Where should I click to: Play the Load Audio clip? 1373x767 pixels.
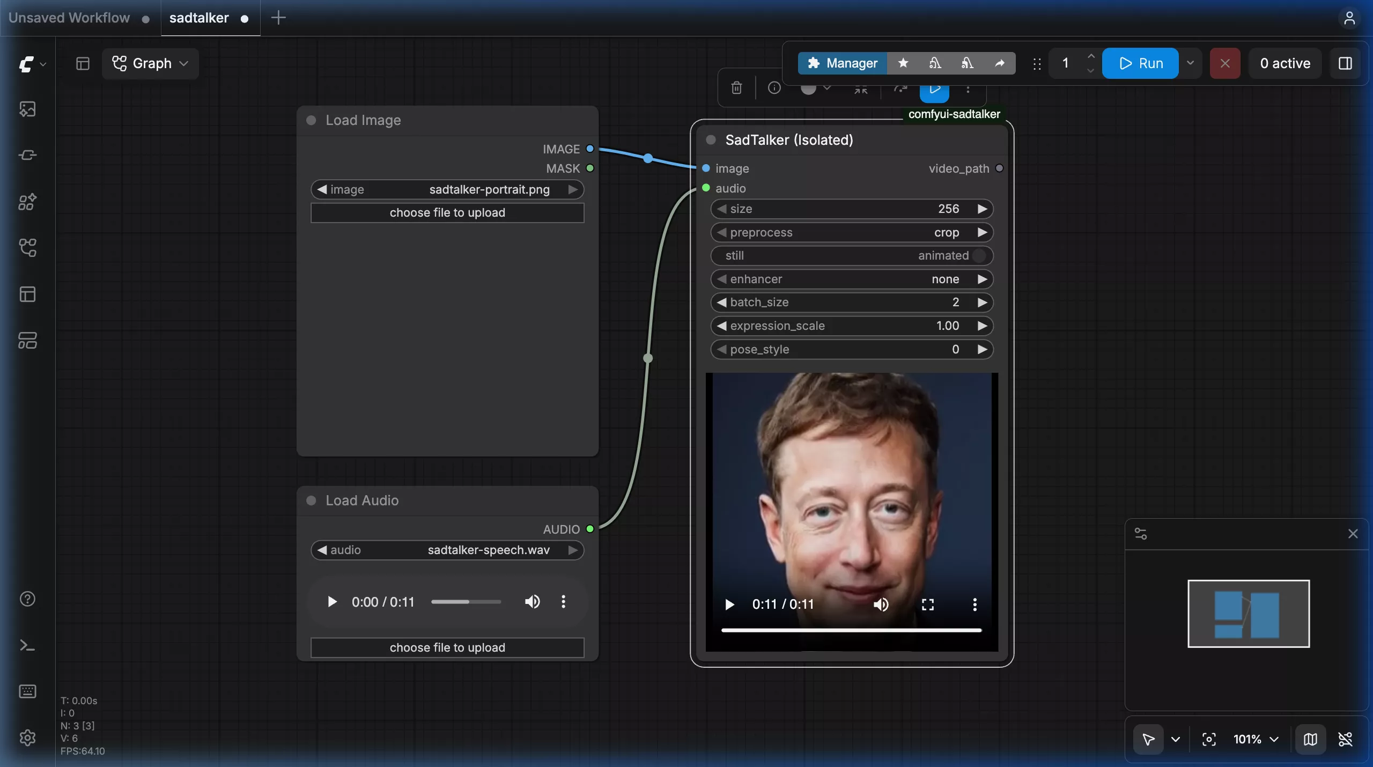[x=332, y=602]
